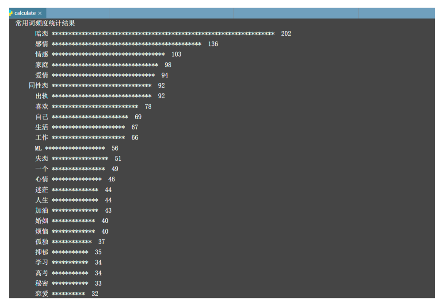Click the word 迷茫
This screenshot has width=443, height=306.
pos(42,190)
